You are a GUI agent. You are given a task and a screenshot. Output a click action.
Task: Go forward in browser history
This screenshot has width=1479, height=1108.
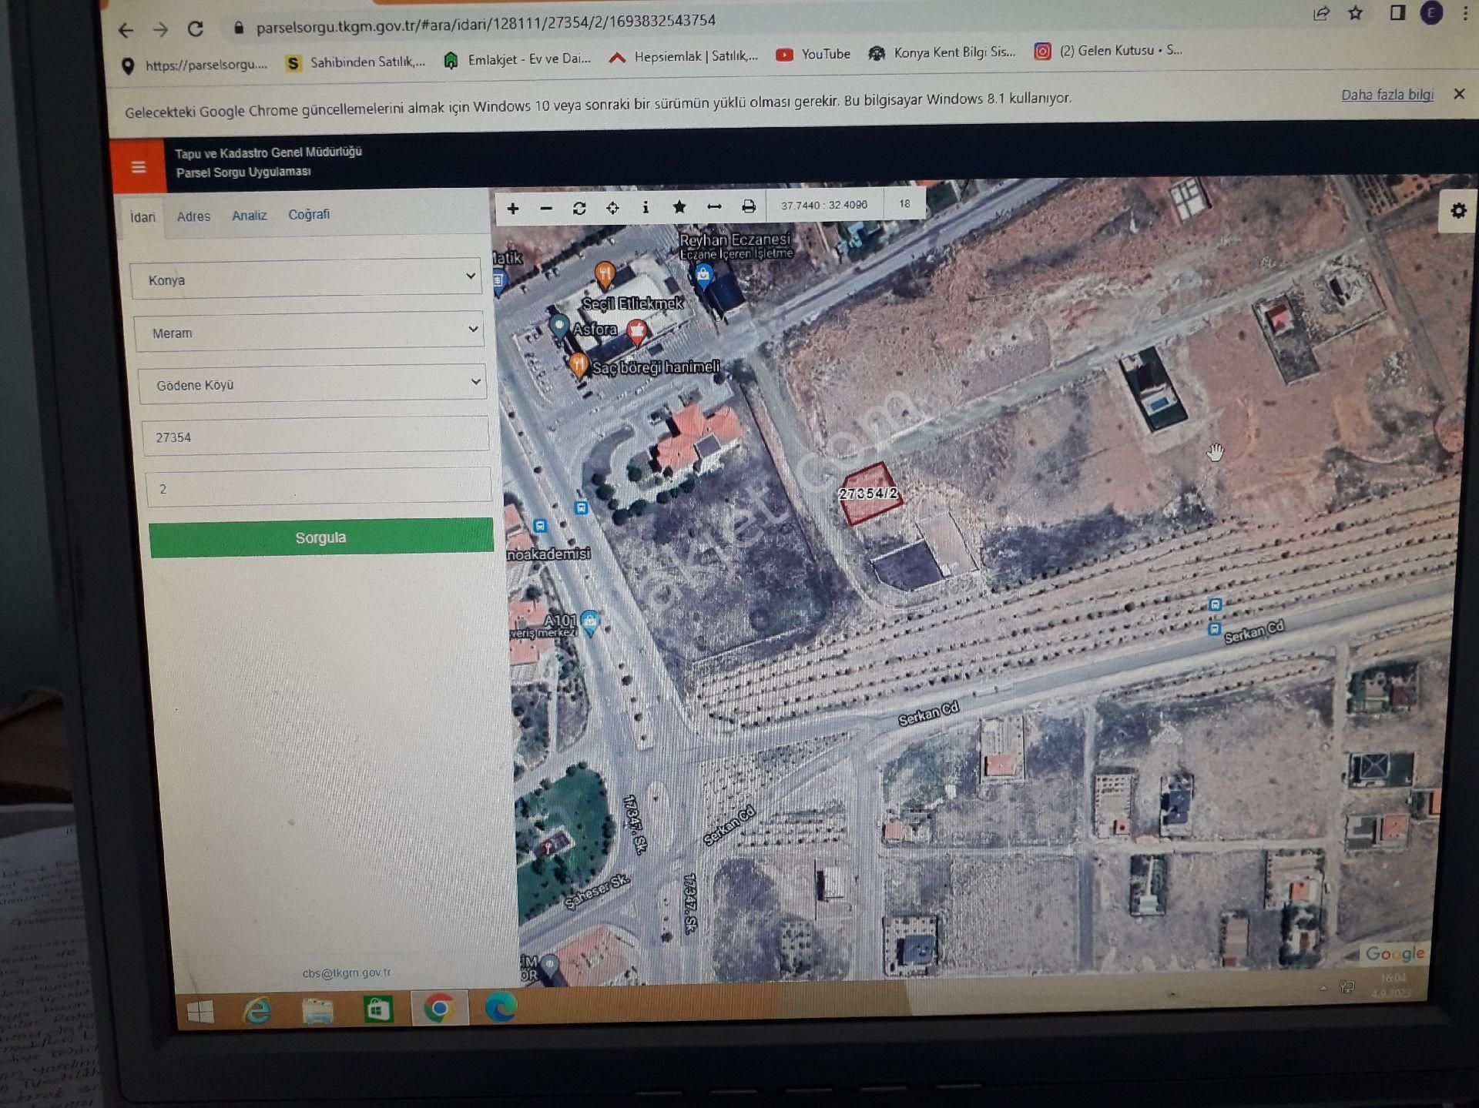160,30
